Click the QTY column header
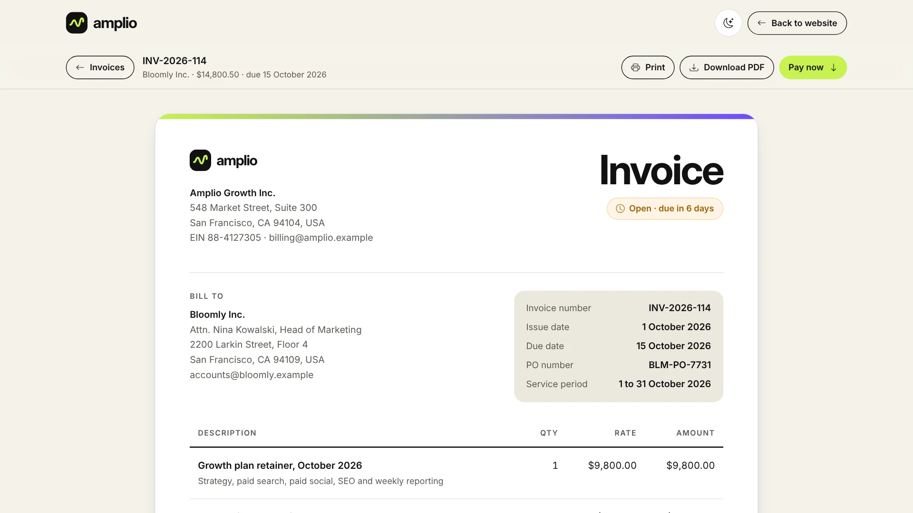This screenshot has height=513, width=913. pyautogui.click(x=549, y=433)
